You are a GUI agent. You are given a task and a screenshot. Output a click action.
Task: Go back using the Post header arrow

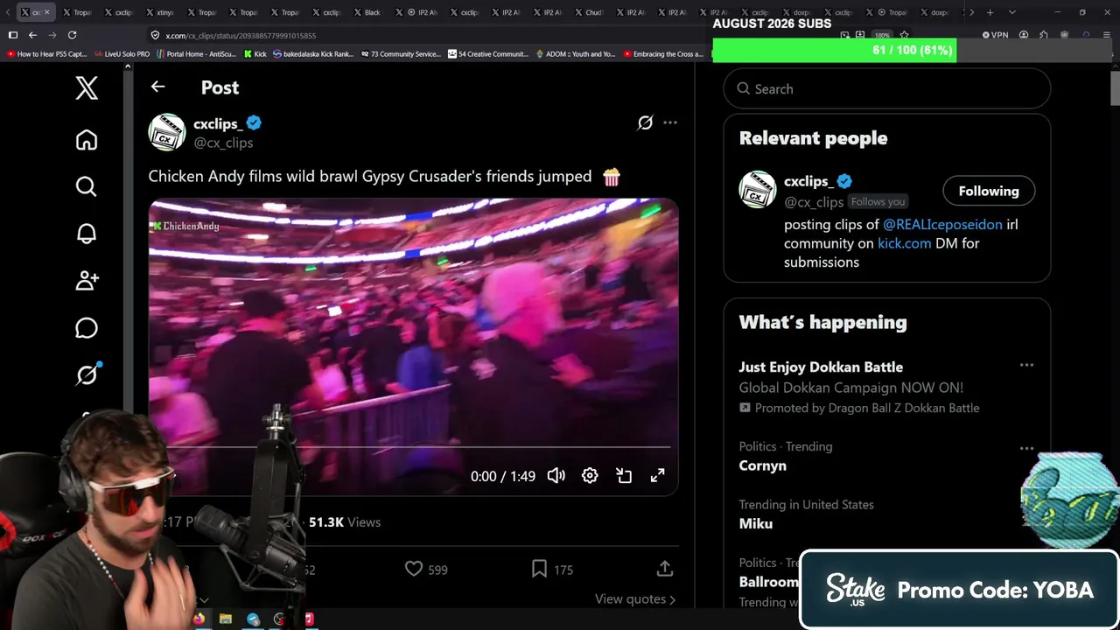[x=157, y=87]
